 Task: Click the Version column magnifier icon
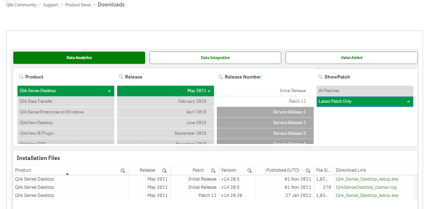(249, 171)
